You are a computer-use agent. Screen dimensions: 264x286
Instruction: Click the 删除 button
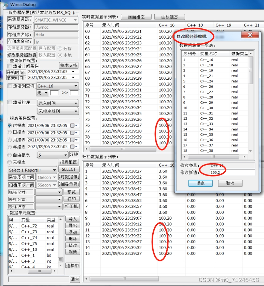[x=72, y=238]
